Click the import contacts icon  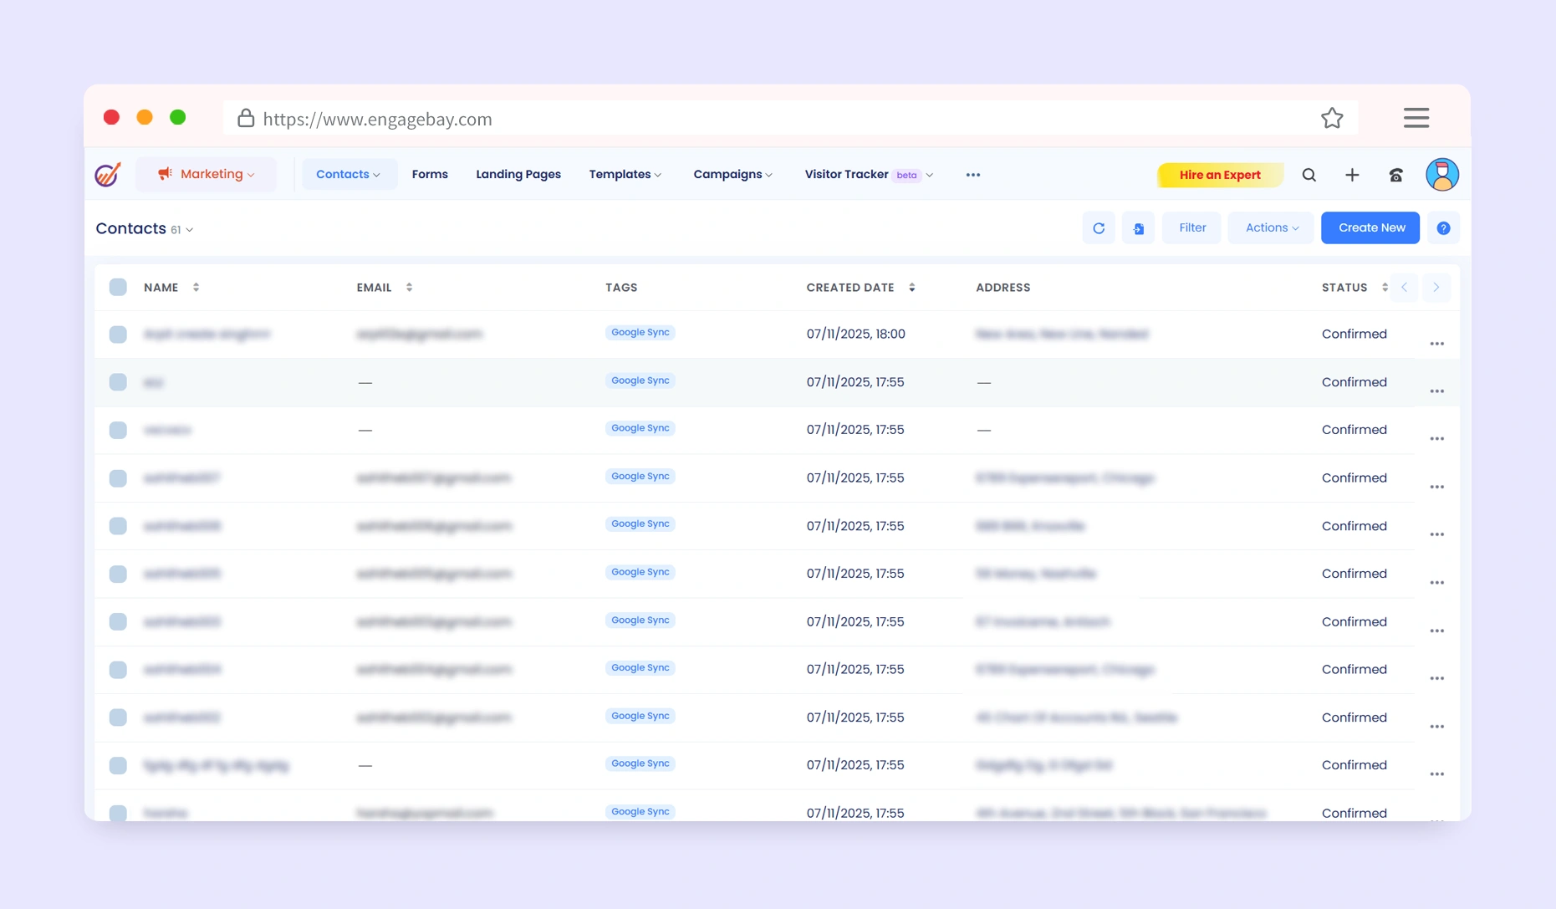tap(1138, 228)
